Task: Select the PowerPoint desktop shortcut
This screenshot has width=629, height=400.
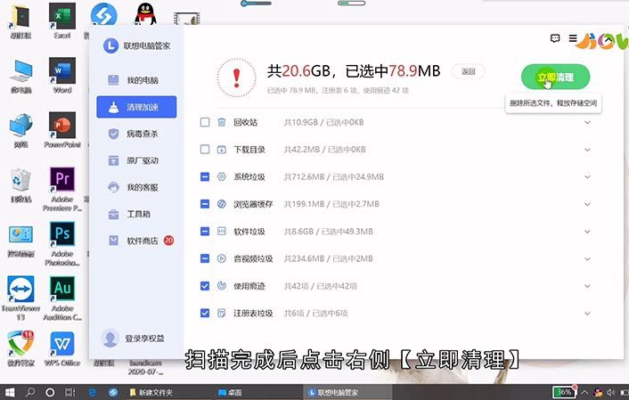Action: [62, 130]
